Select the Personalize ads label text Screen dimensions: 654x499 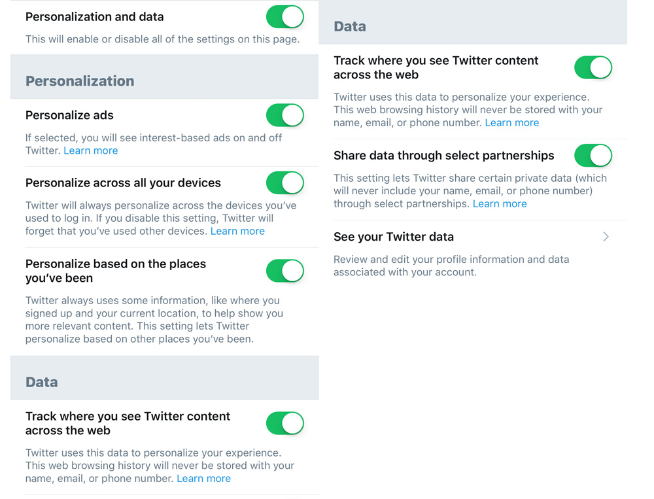69,115
